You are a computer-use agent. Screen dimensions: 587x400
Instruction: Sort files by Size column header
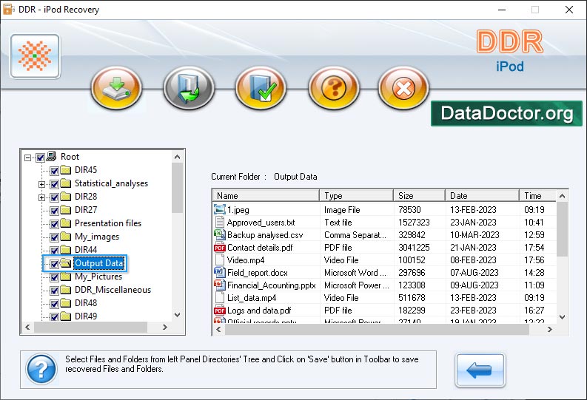pos(419,195)
